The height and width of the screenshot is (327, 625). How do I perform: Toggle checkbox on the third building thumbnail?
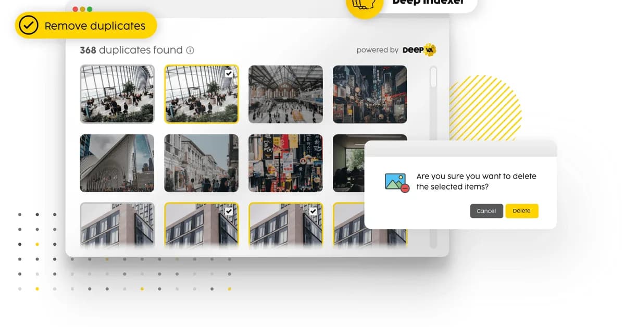tap(313, 211)
